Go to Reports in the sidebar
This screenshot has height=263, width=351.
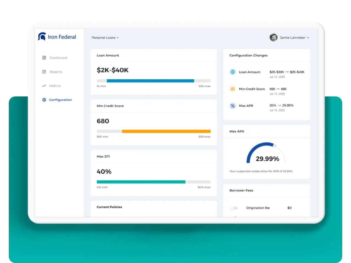point(56,72)
